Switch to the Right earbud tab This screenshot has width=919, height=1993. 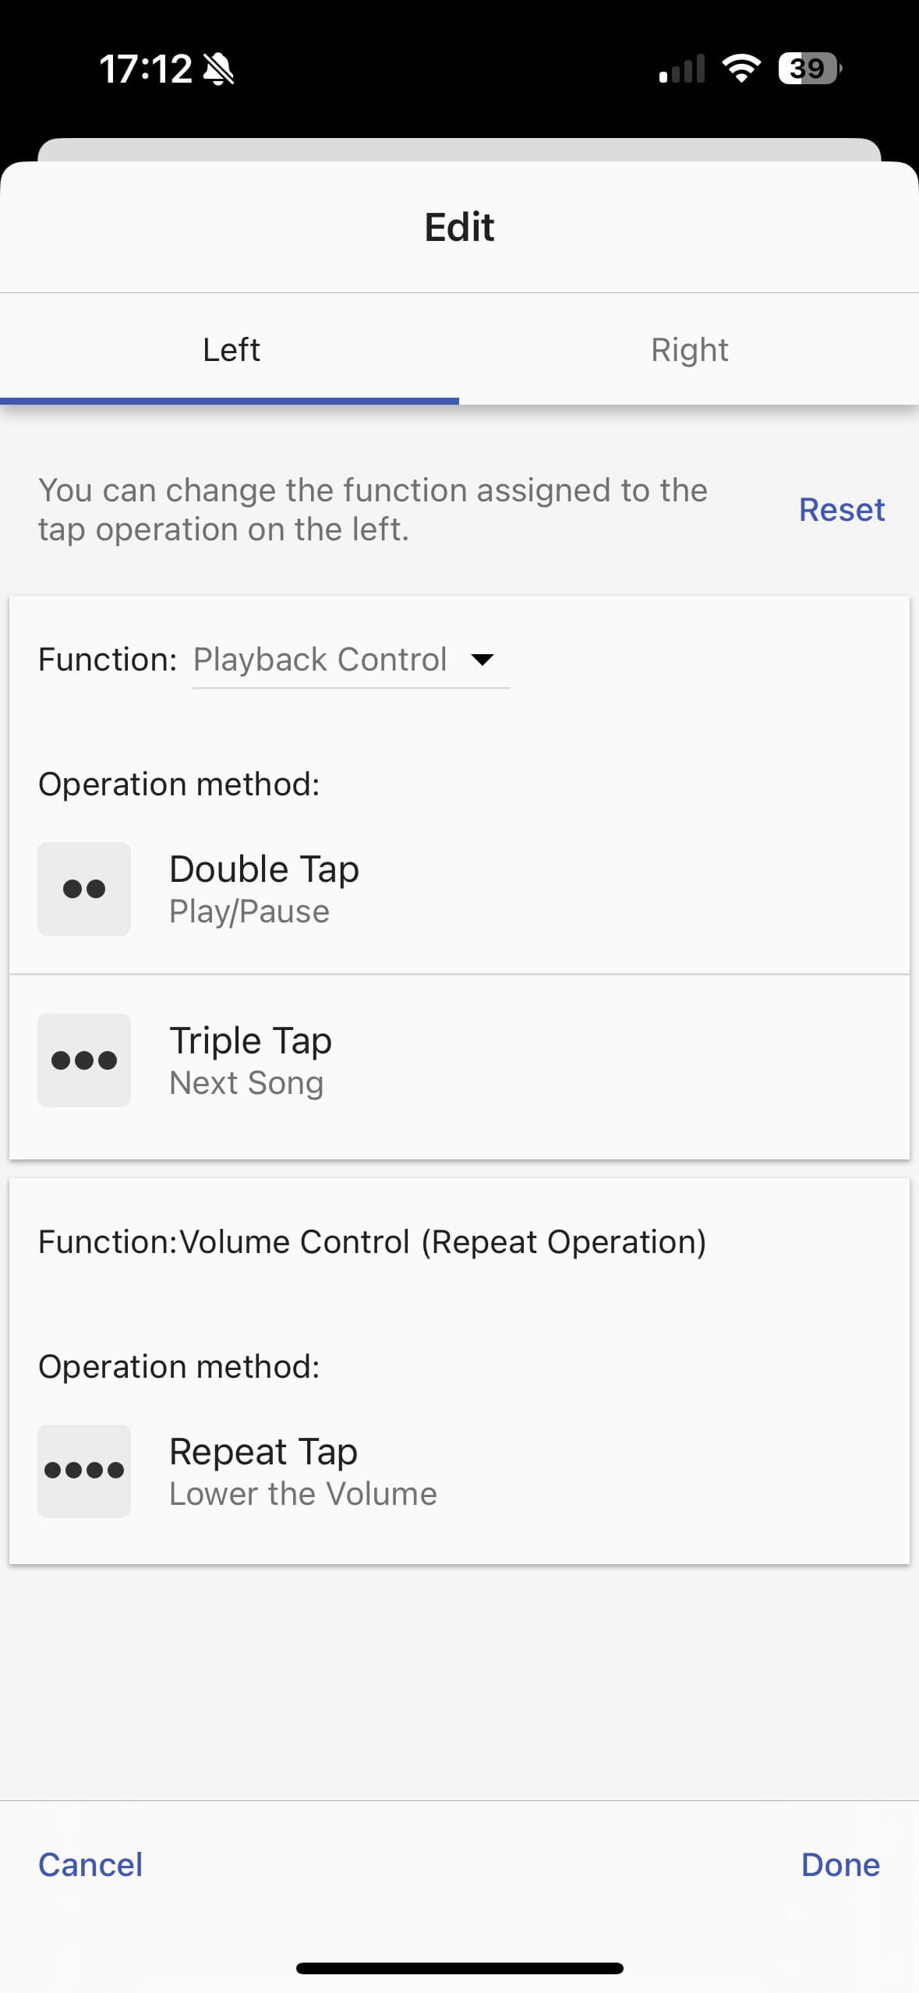point(689,350)
